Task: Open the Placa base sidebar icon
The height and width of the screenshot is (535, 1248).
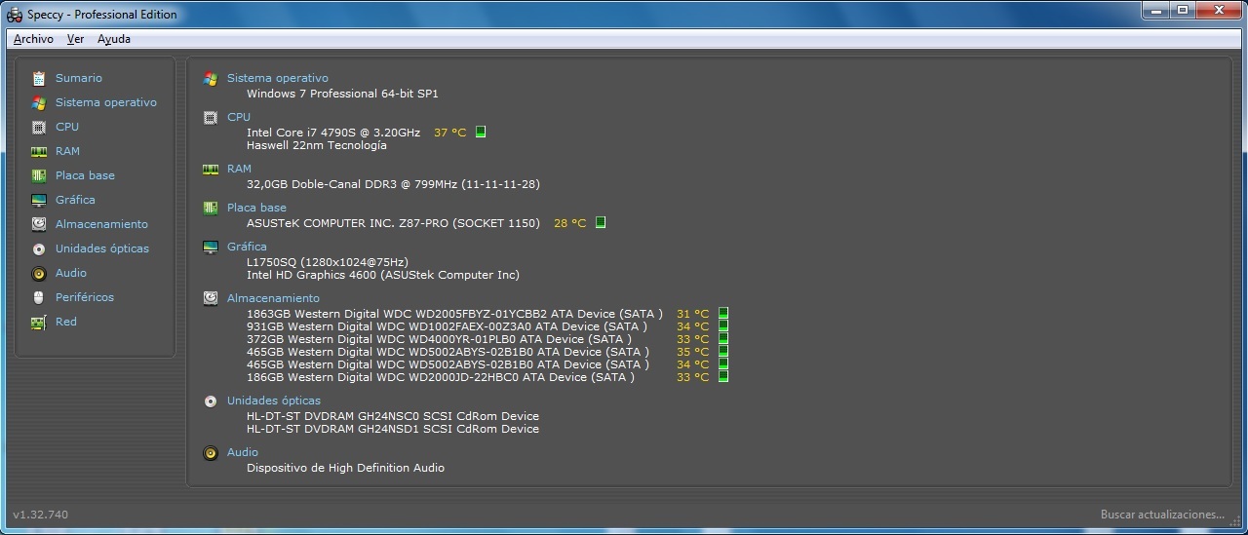Action: pos(39,175)
